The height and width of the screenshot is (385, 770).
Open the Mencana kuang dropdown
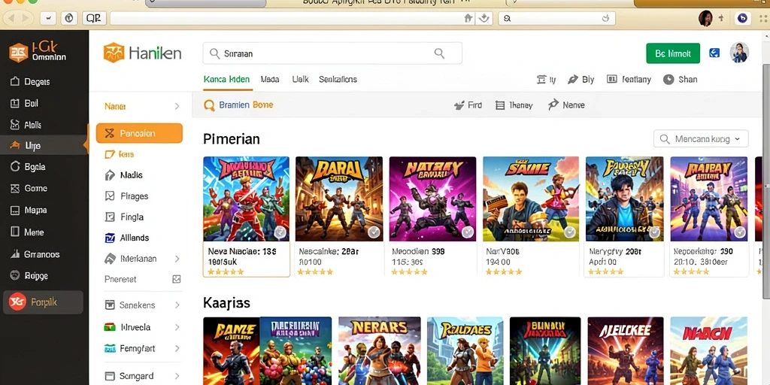[701, 139]
